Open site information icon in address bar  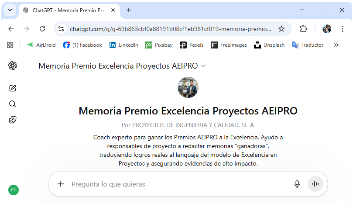(61, 29)
